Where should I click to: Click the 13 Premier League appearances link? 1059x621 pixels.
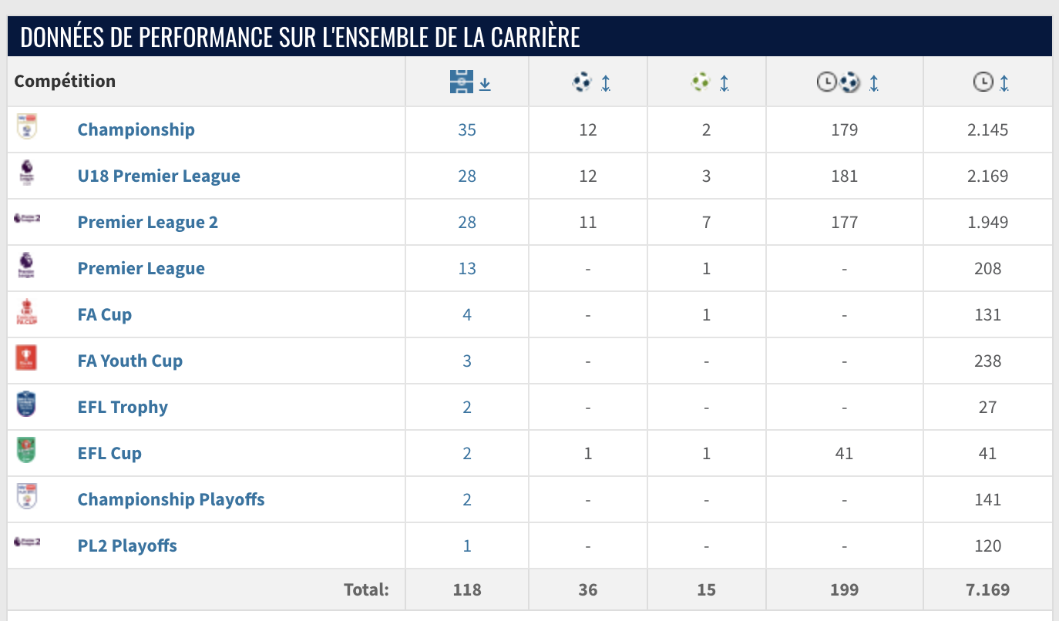[x=467, y=268]
